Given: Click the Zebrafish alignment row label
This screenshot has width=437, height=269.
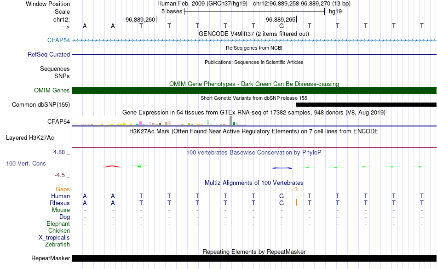Looking at the screenshot, I should (57, 244).
